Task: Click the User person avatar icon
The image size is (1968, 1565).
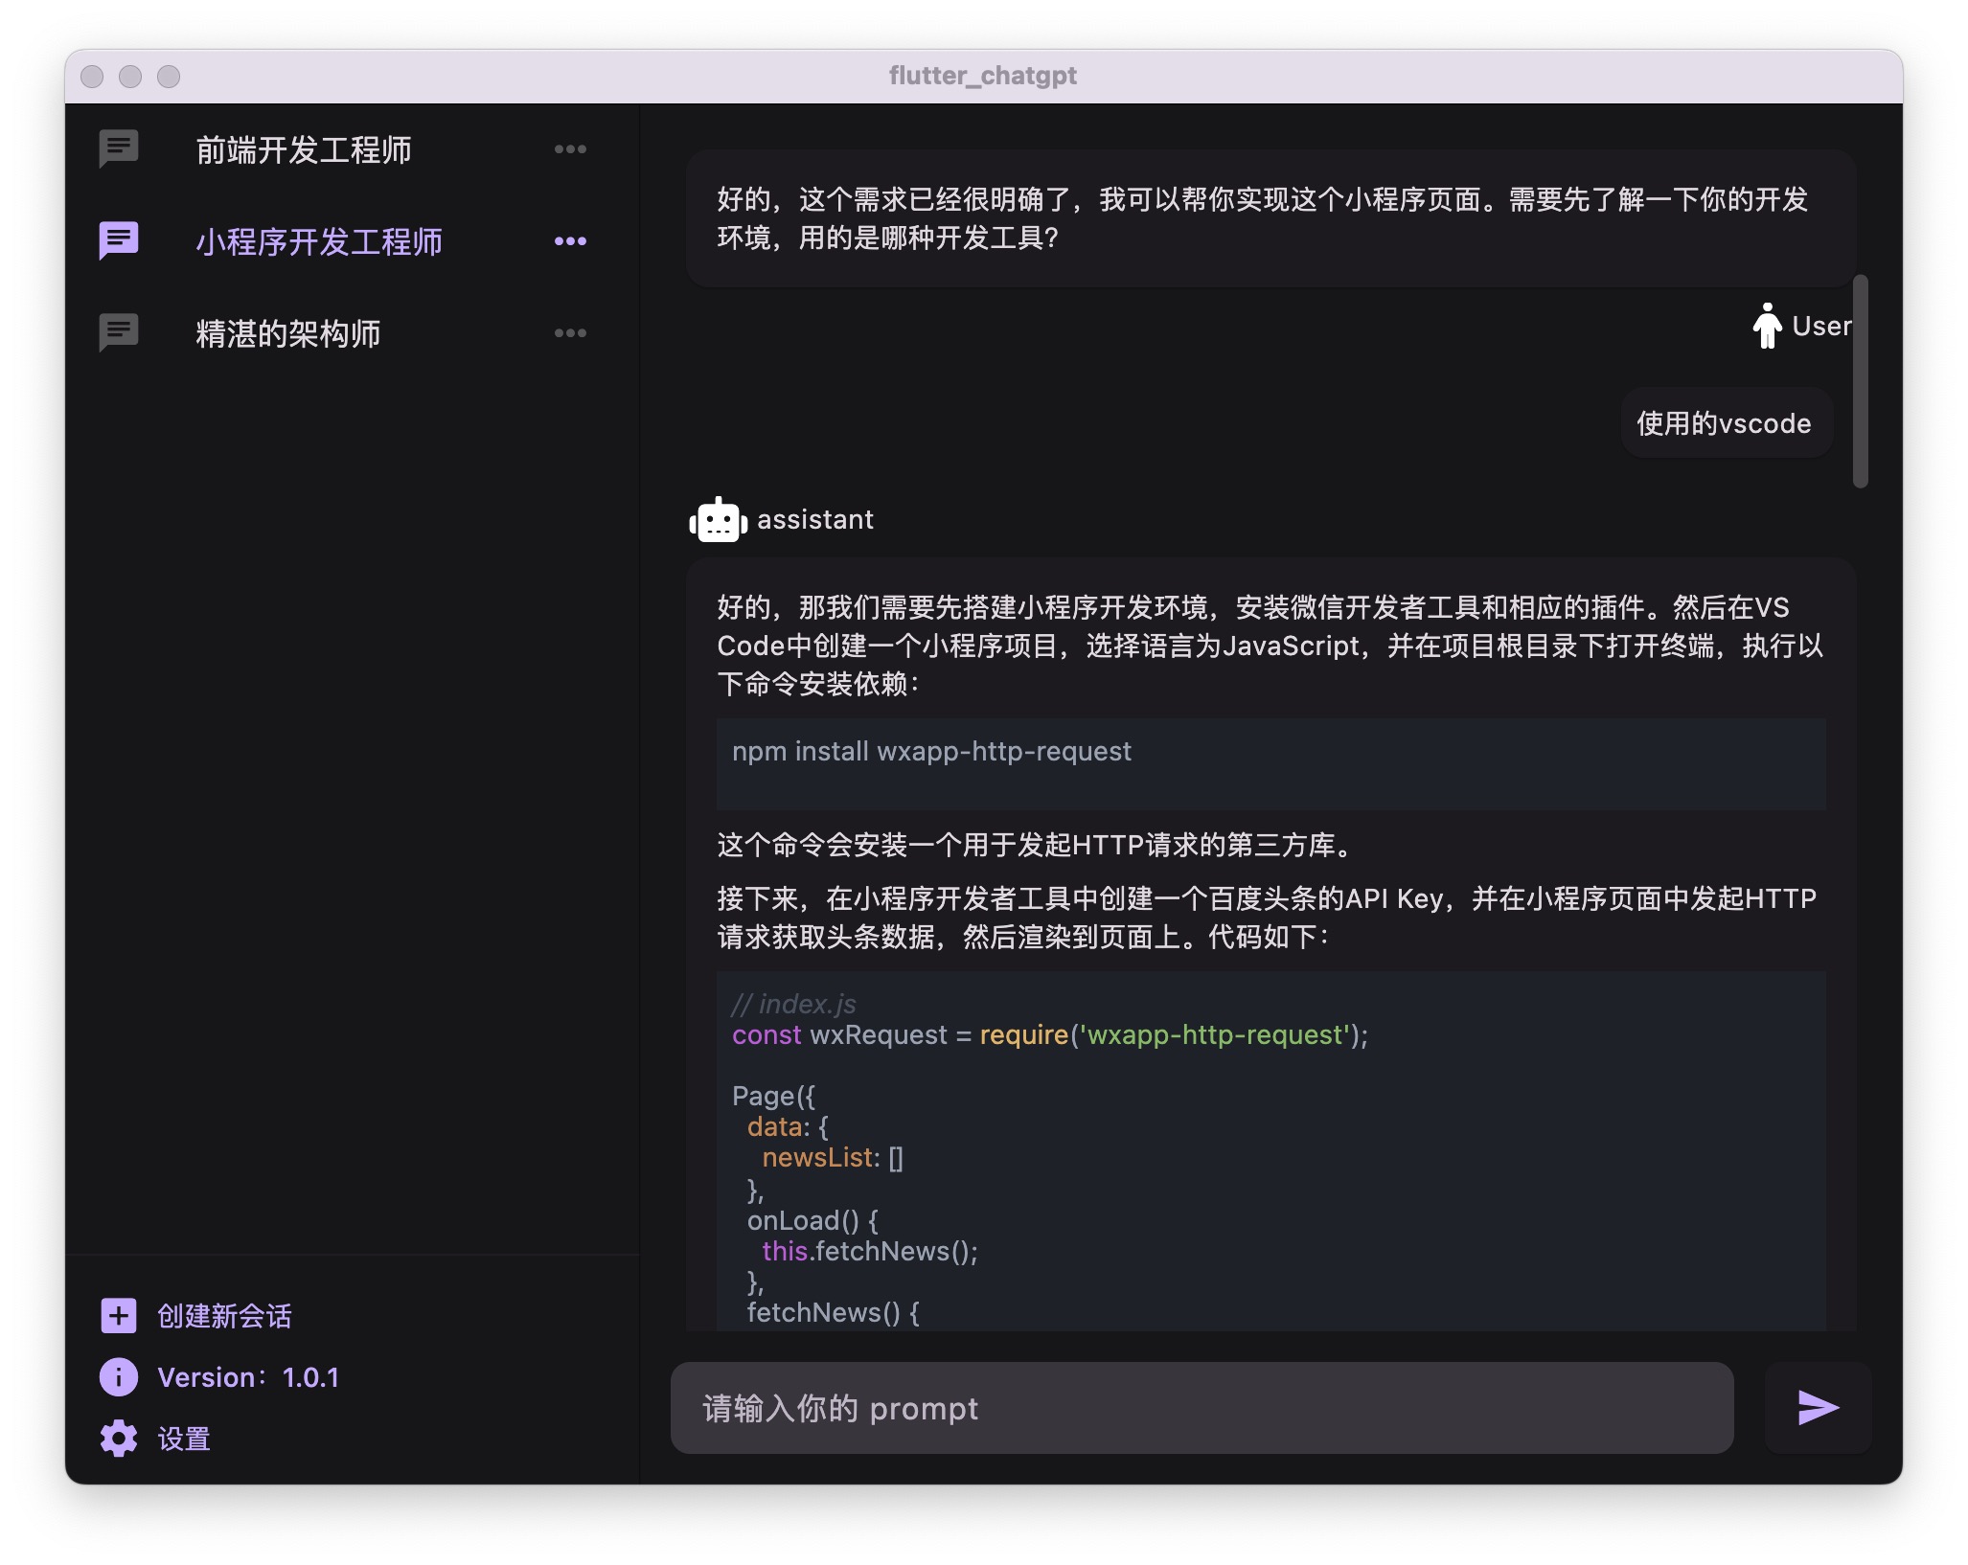Action: (x=1767, y=327)
